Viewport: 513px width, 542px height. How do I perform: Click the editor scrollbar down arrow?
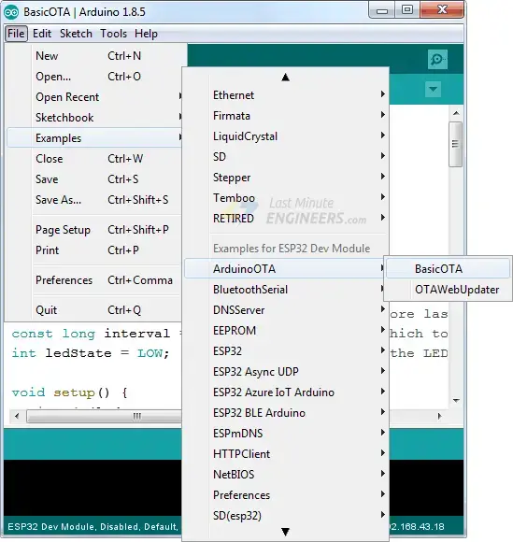(x=456, y=400)
